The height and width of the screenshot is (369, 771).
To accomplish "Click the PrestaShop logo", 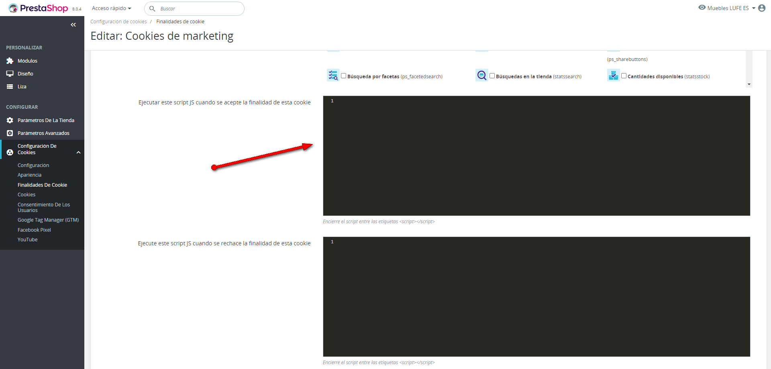I will [38, 8].
